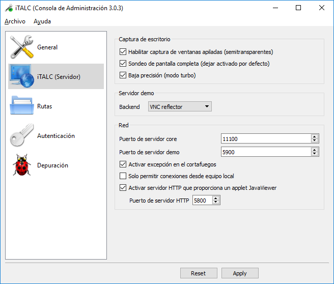Open the Ayuda menu

click(x=42, y=21)
